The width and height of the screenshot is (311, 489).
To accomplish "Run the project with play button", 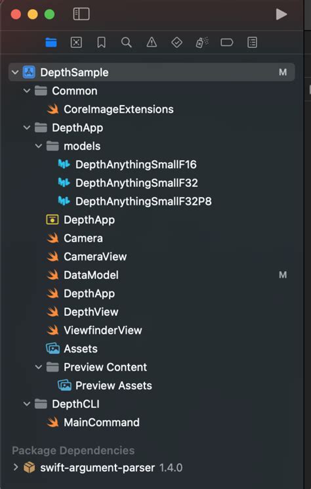I will pos(281,14).
